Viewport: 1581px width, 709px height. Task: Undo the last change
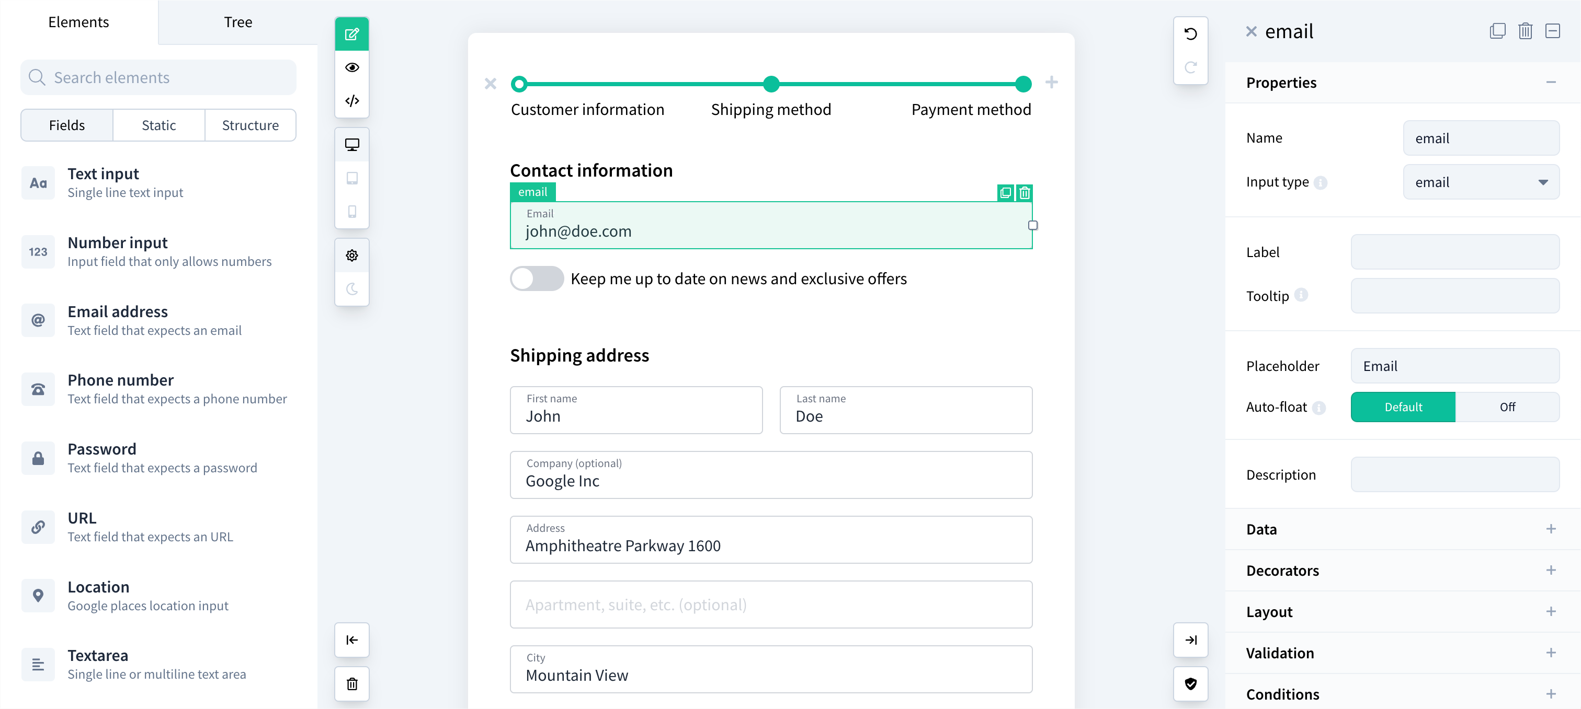tap(1191, 33)
